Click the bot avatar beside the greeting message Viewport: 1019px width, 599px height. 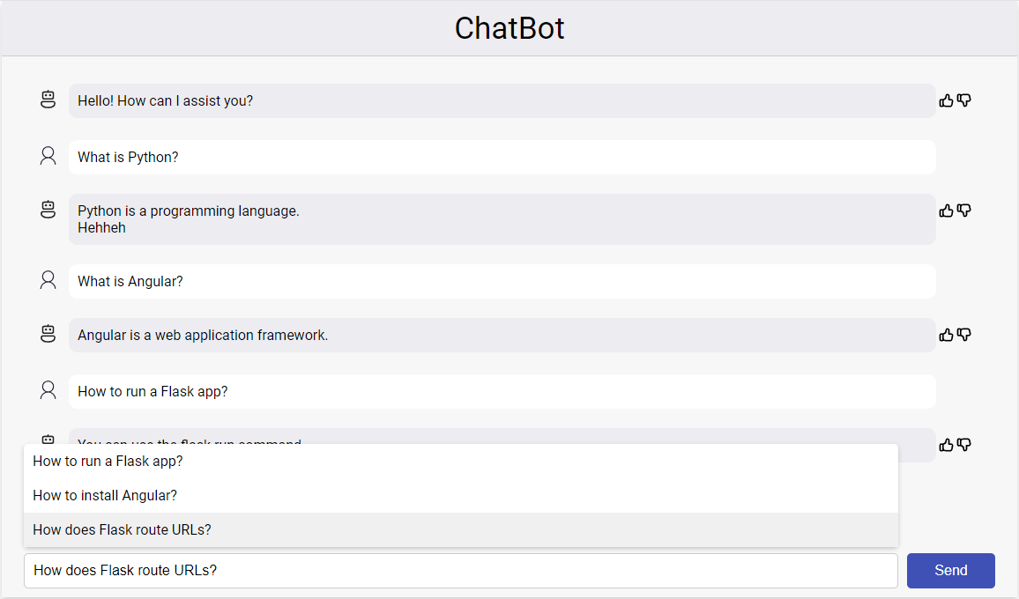coord(48,100)
